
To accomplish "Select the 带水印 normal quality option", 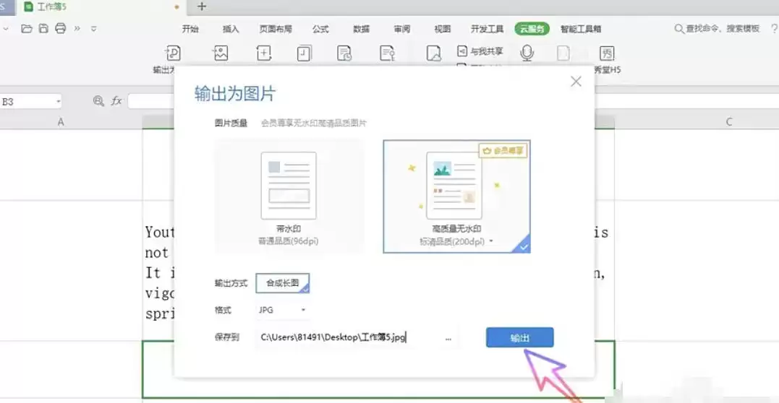I will point(289,196).
